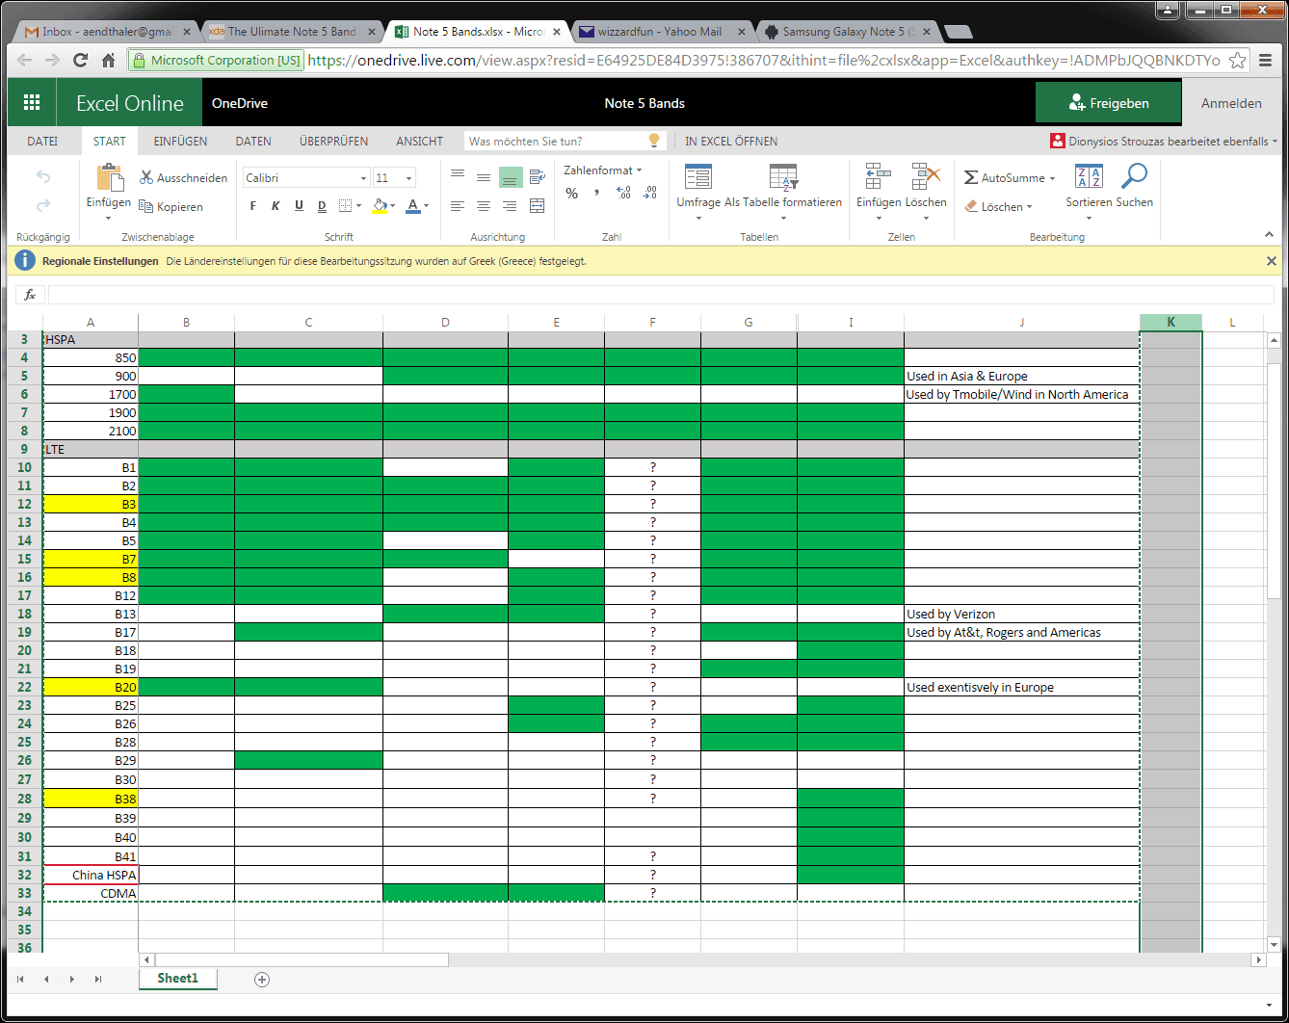1289x1023 pixels.
Task: Apply percent number format
Action: click(x=572, y=194)
